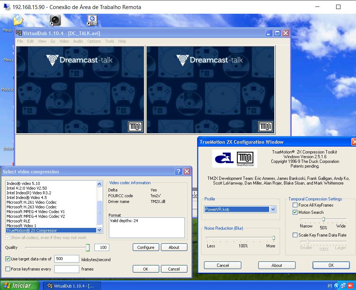This screenshot has height=290, width=356.
Task: Click the Motion Search Narrow-Wide slider thumb
Action: 323,219
